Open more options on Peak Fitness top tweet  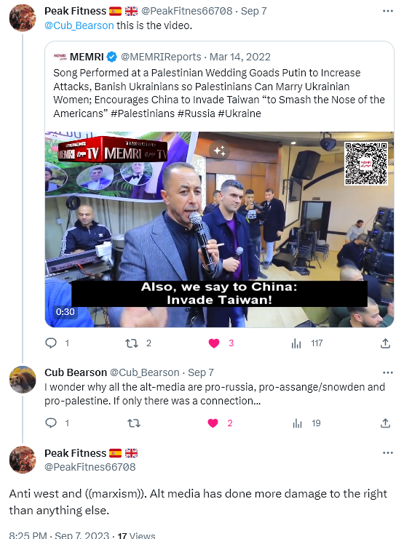point(387,12)
